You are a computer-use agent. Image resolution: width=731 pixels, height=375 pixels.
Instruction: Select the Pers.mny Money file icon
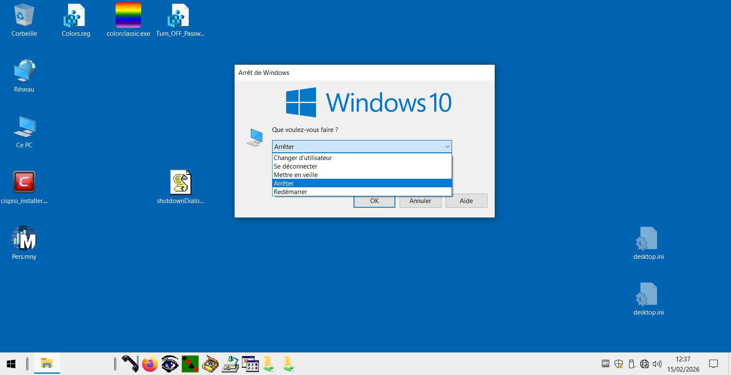click(x=24, y=238)
